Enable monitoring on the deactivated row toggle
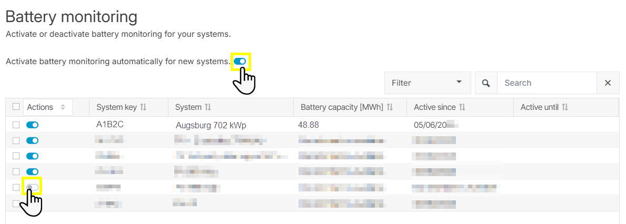 pos(32,187)
